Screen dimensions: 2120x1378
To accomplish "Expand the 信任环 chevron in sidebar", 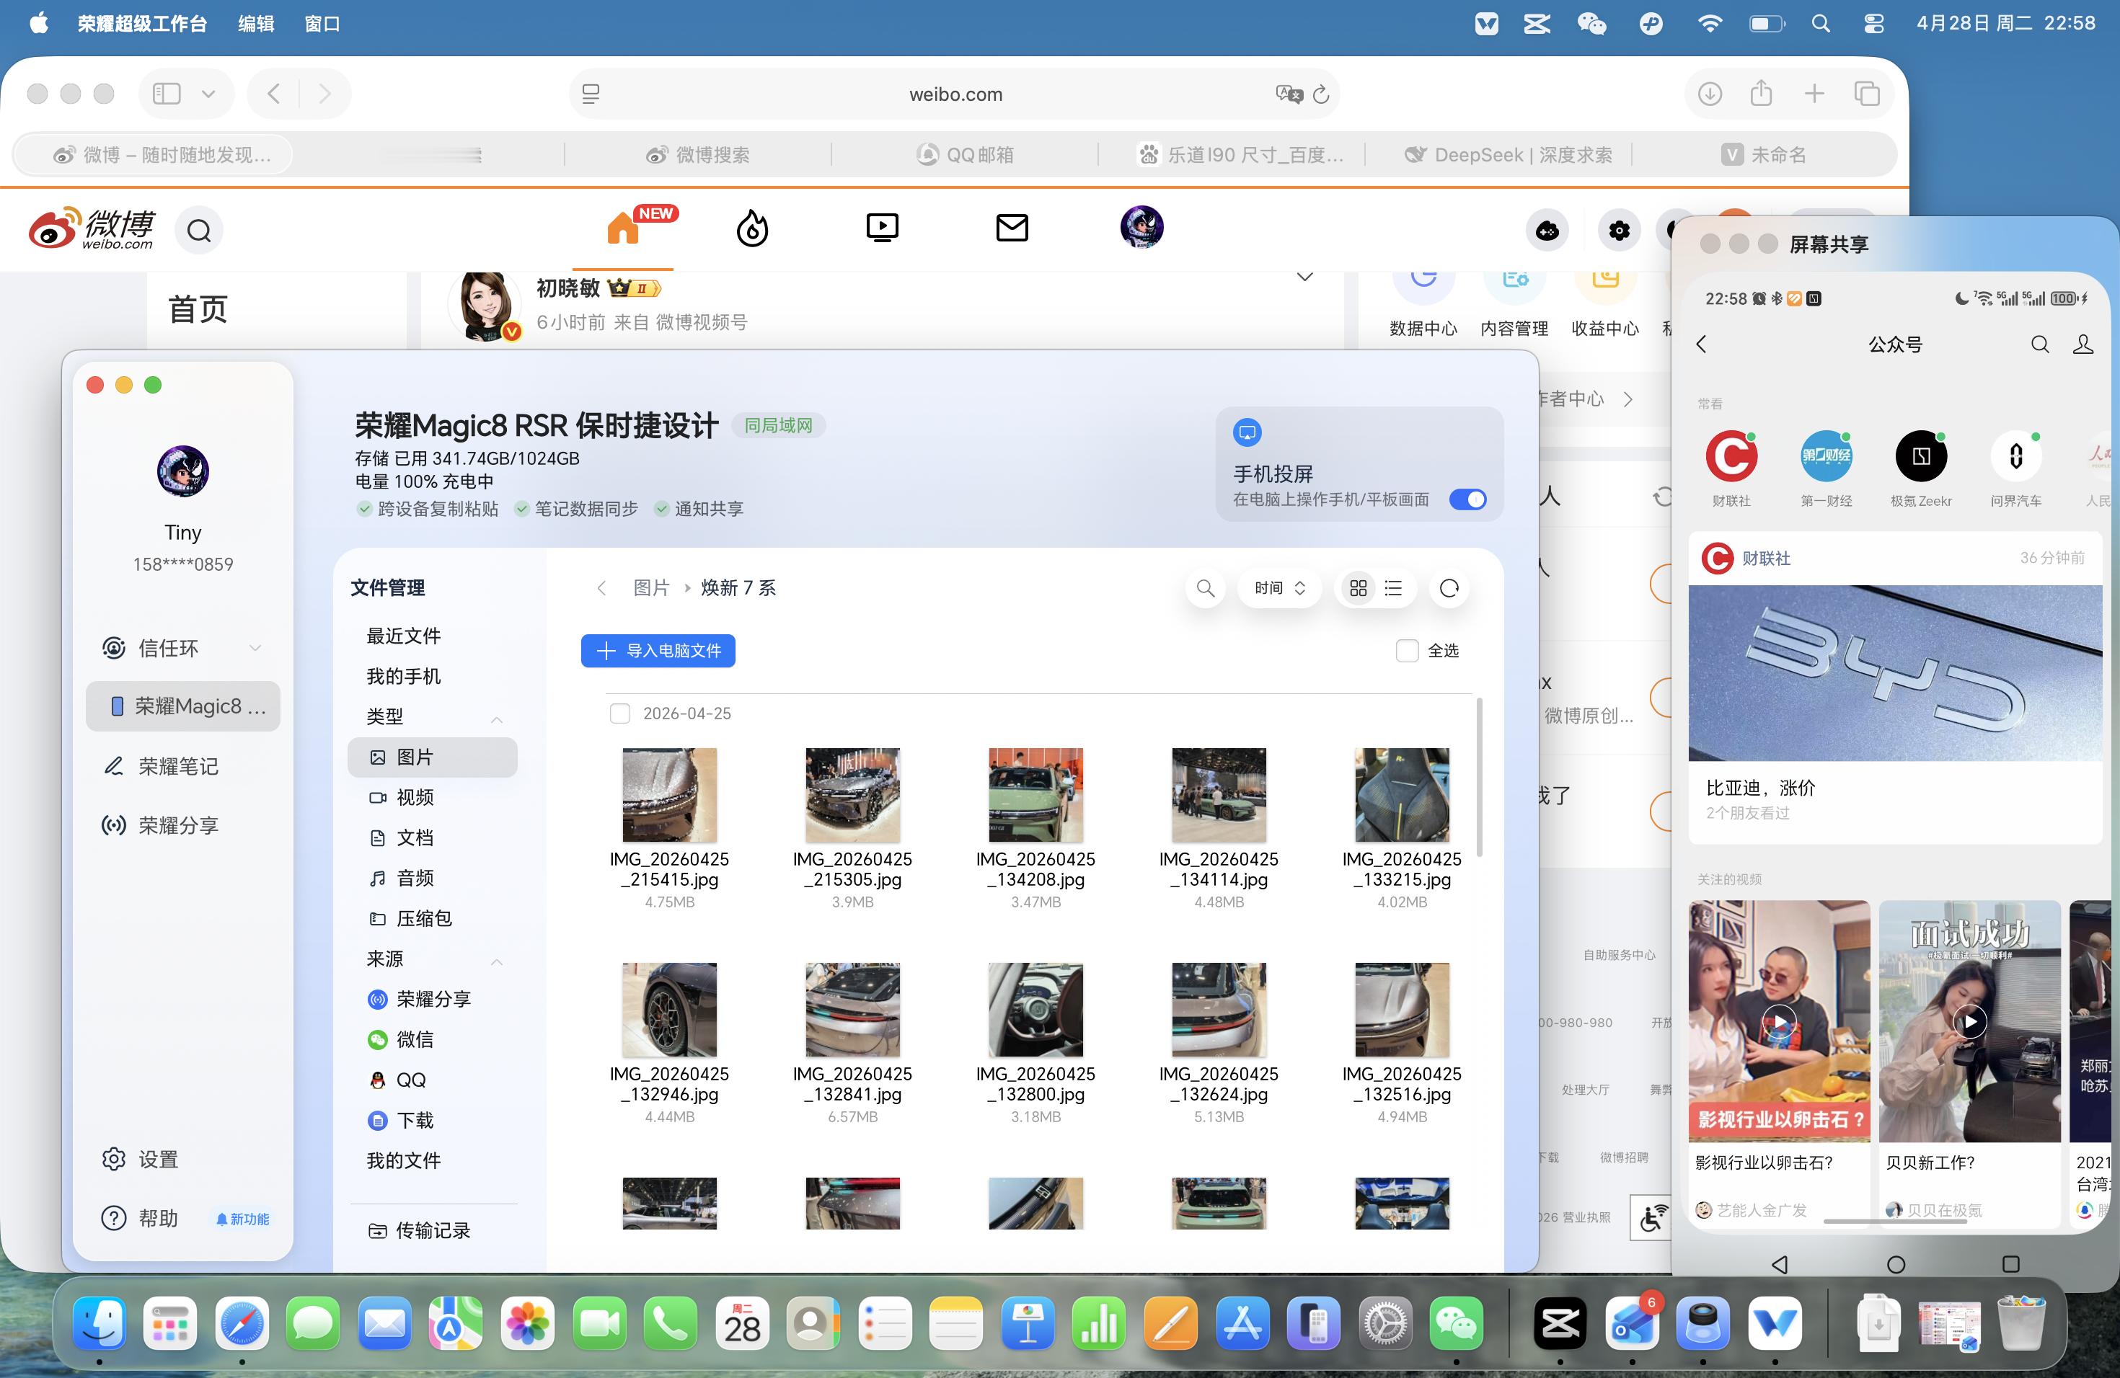I will pos(255,648).
